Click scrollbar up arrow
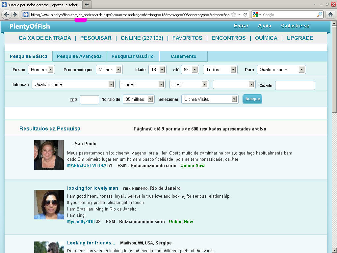Viewport: 337px width, 253px height. click(334, 23)
